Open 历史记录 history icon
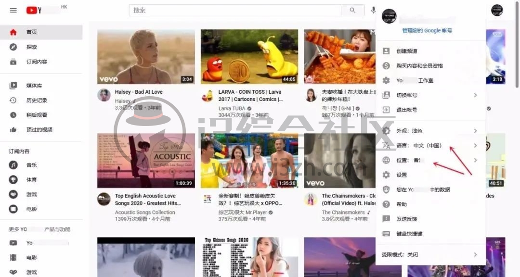Viewport: 520px width, 277px height. (x=13, y=100)
